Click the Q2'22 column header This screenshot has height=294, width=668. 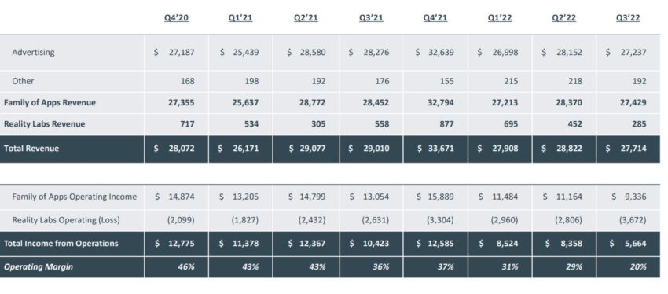564,18
